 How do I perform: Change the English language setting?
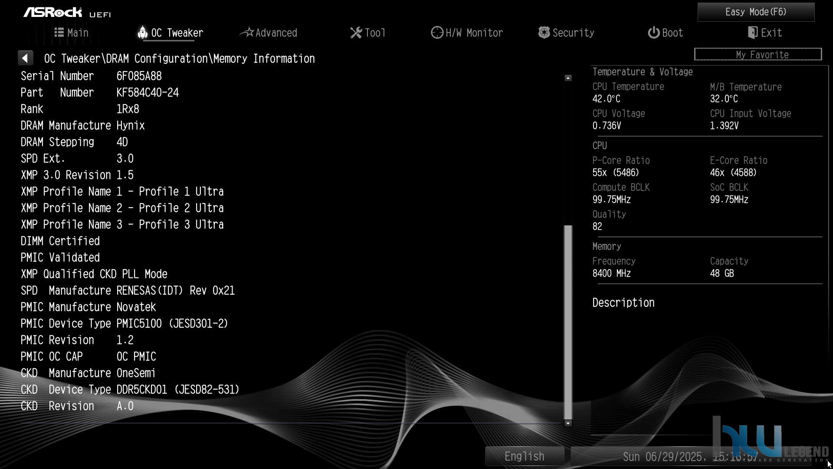tap(525, 456)
